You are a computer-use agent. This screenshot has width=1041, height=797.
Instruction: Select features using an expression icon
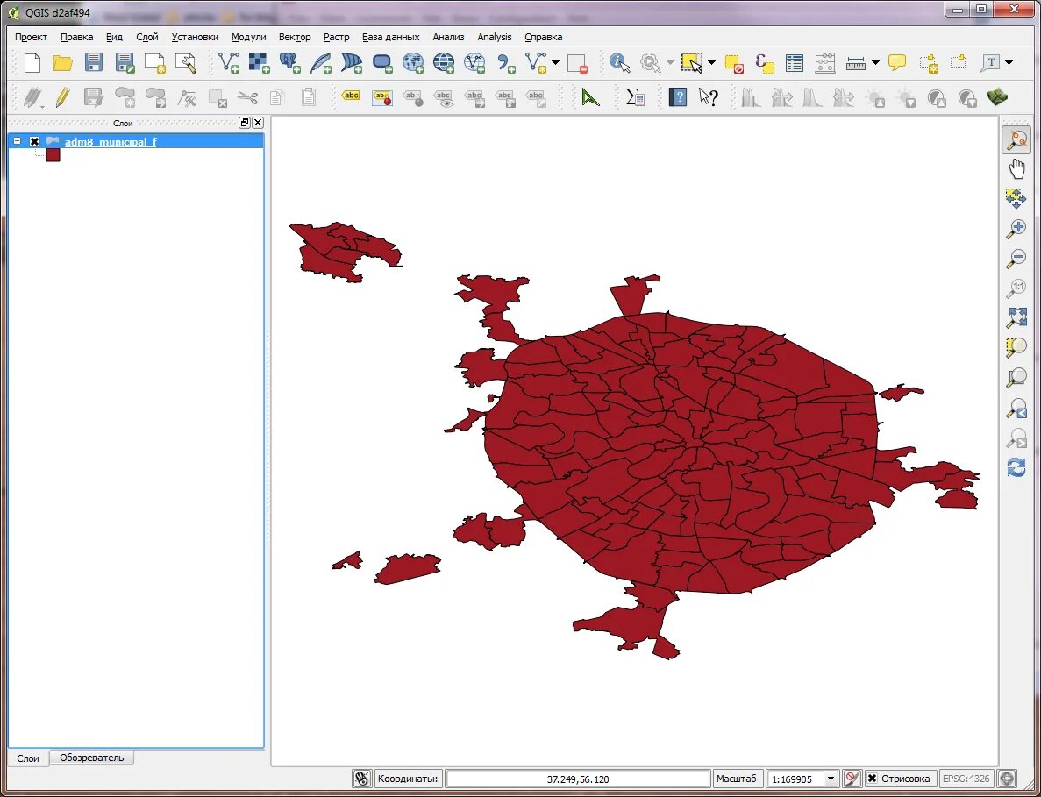tap(765, 63)
